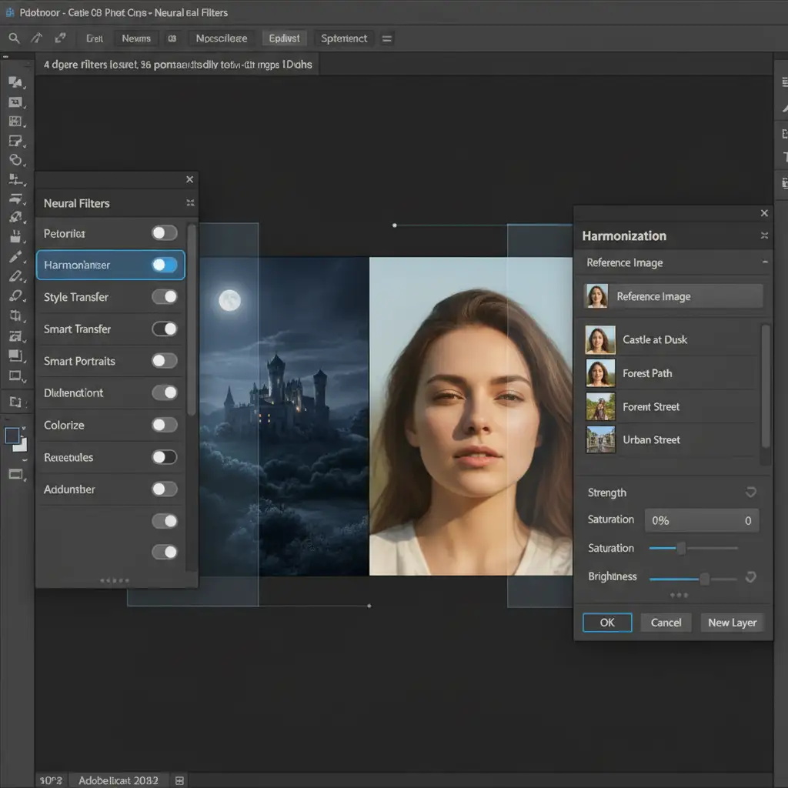Toggle the Smart Portraits filter
788x788 pixels.
tap(165, 361)
